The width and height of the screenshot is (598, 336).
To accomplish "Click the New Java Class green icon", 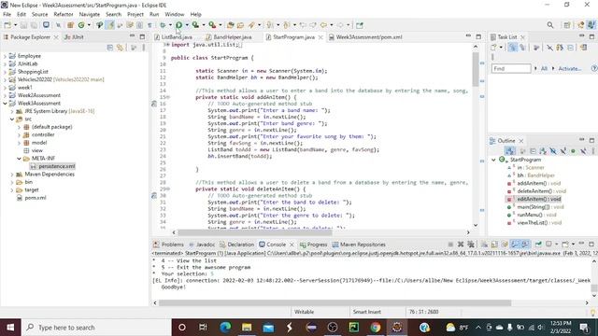I will pos(81,25).
